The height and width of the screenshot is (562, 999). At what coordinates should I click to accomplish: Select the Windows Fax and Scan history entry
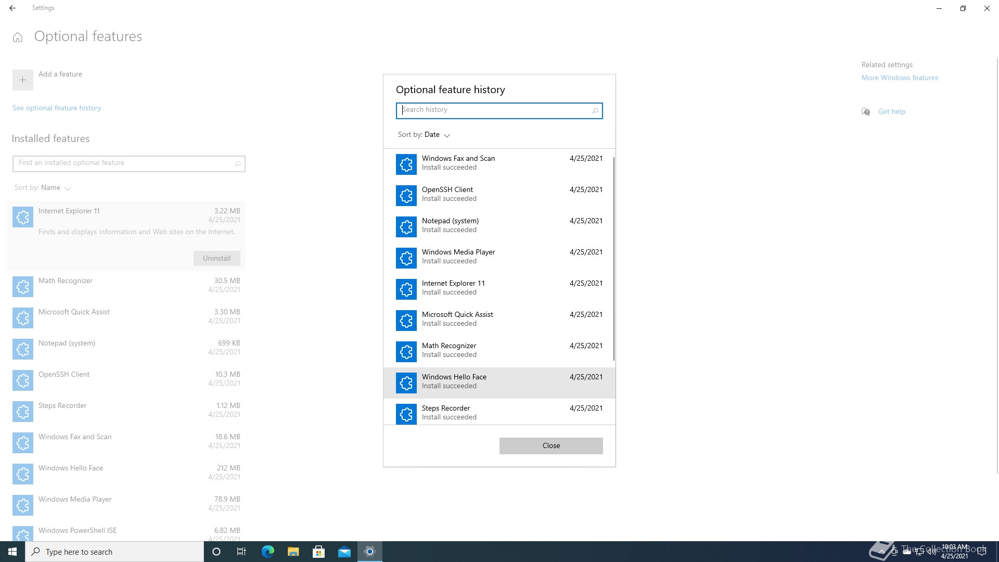pyautogui.click(x=499, y=164)
